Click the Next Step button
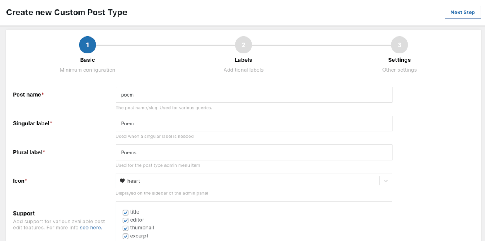 462,12
